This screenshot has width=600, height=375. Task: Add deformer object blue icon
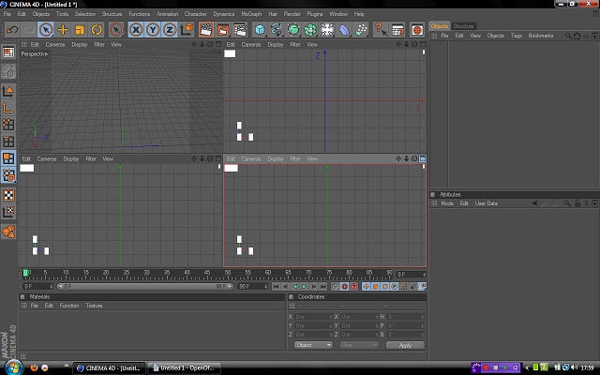[x=344, y=29]
